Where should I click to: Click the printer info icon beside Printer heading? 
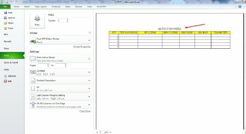tap(90, 33)
